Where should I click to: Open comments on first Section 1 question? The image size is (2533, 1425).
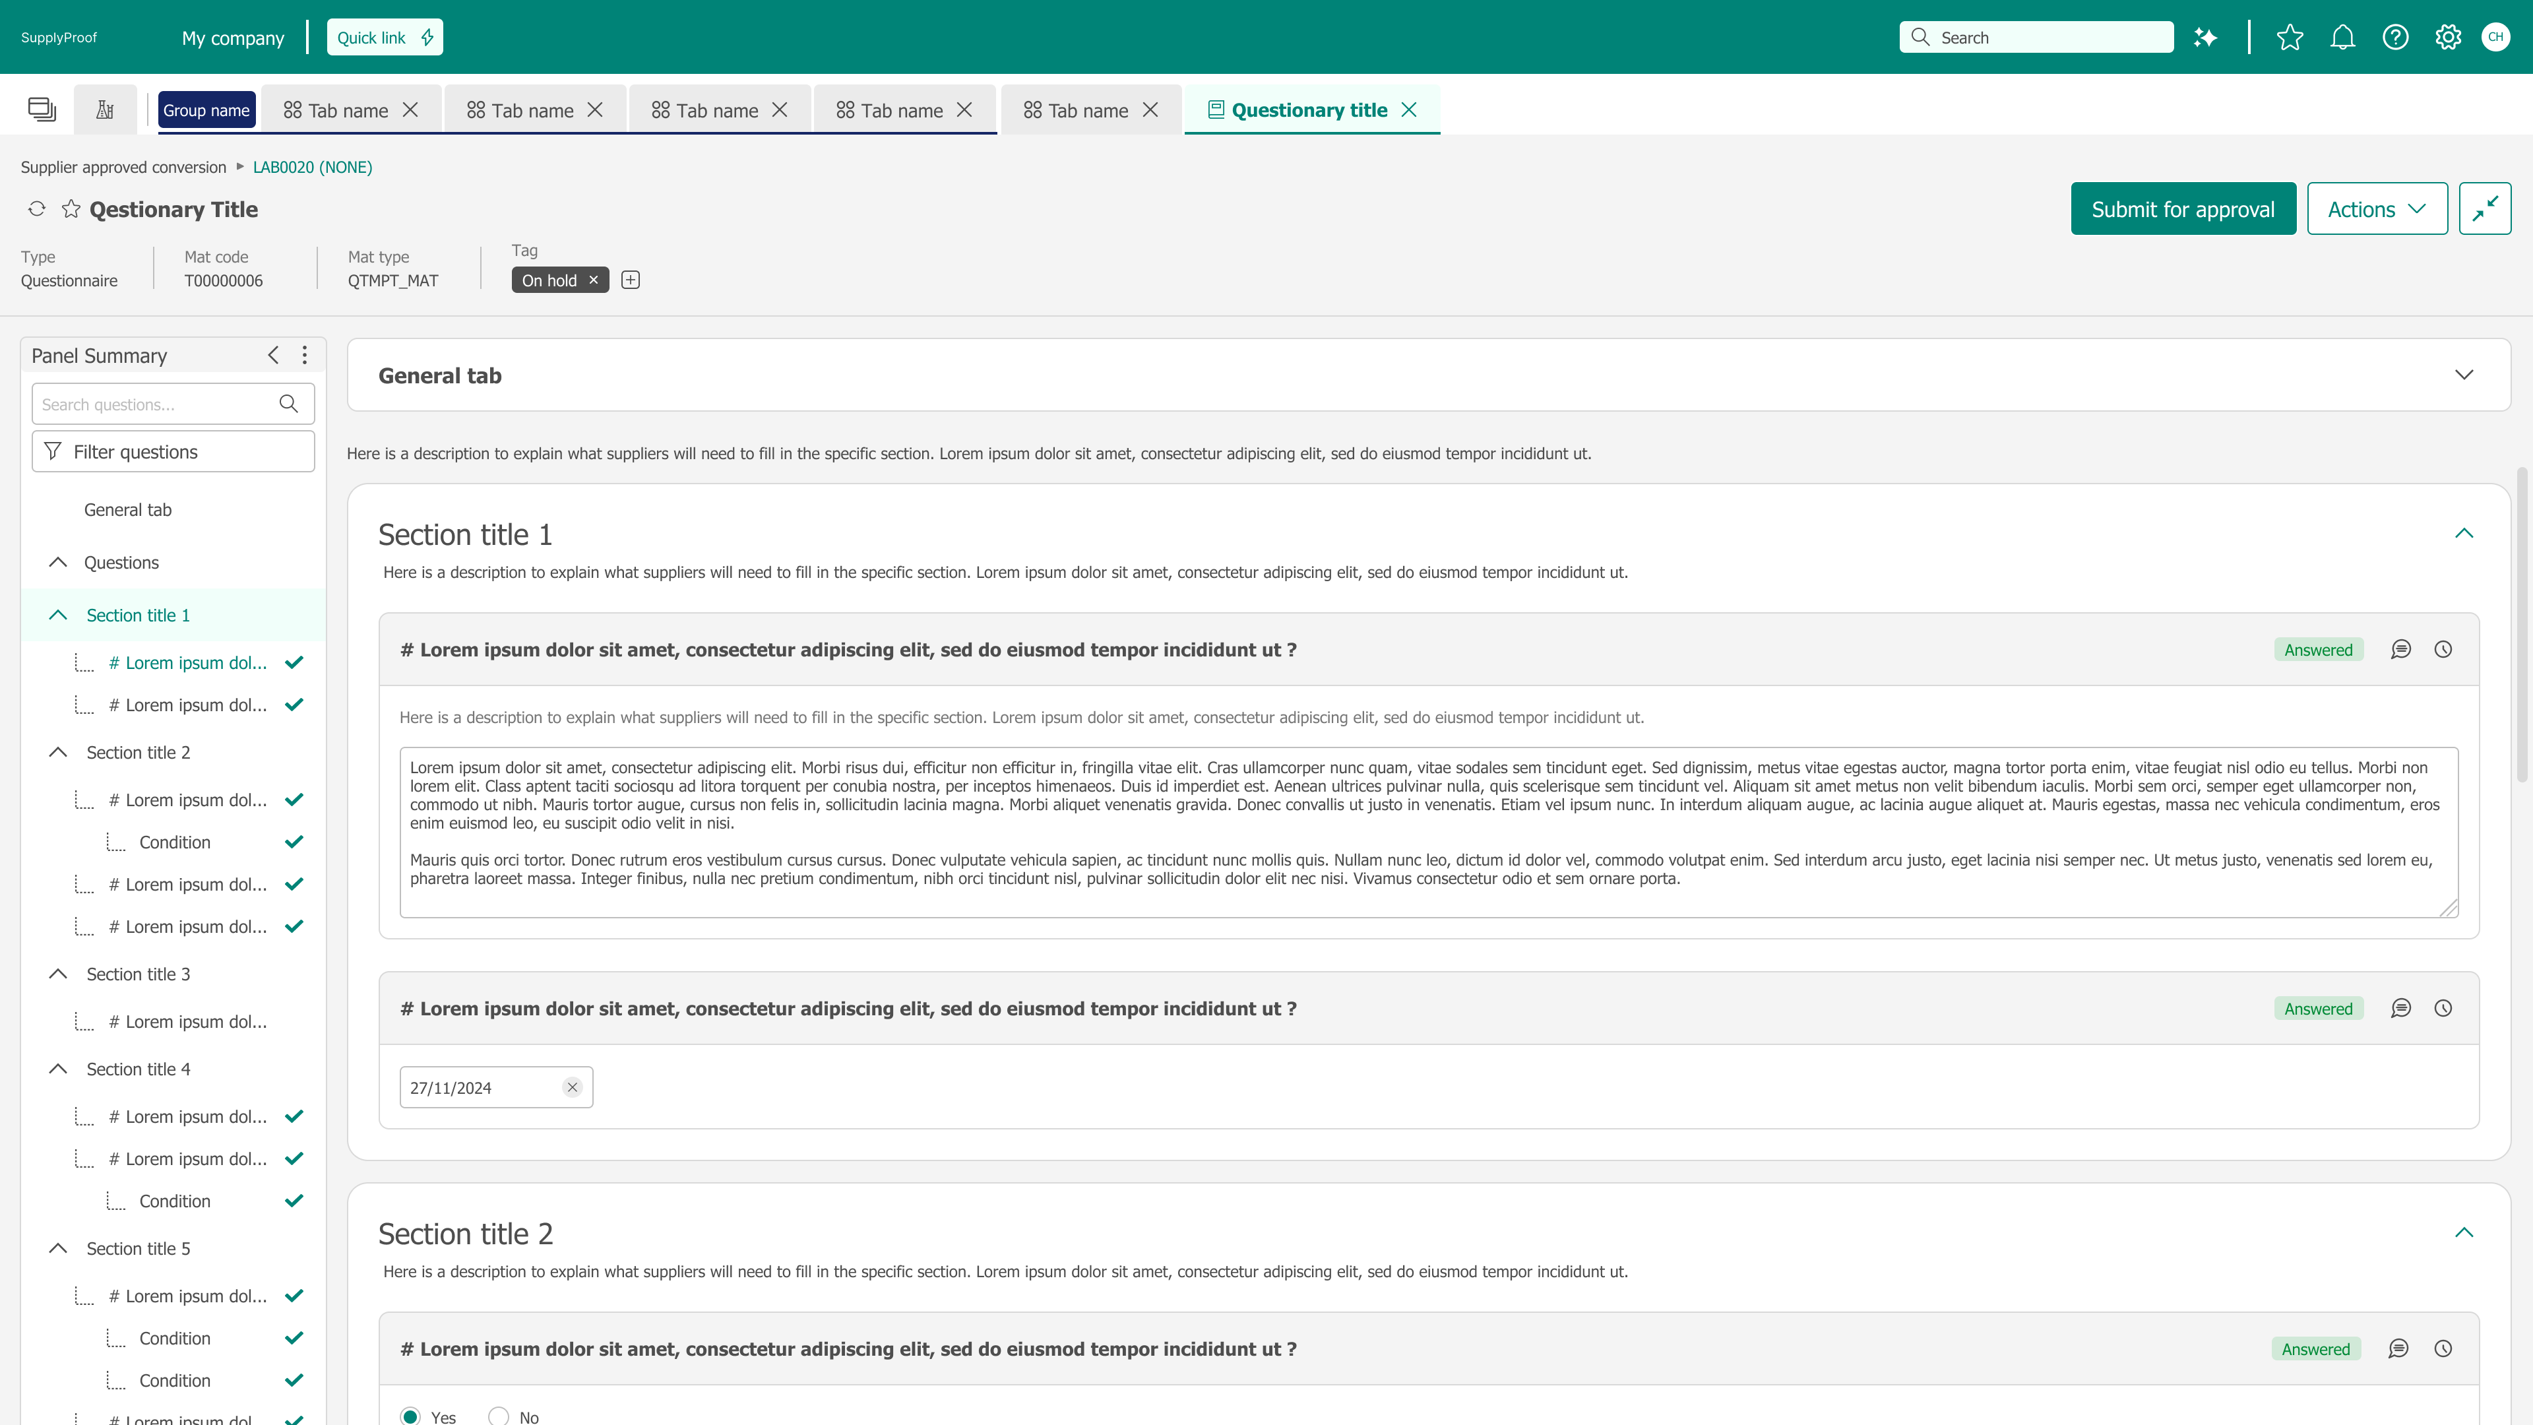click(x=2400, y=649)
